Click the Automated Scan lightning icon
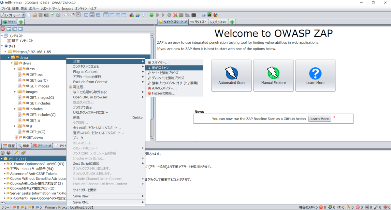Screen dimensions: 391x210 click(x=232, y=73)
